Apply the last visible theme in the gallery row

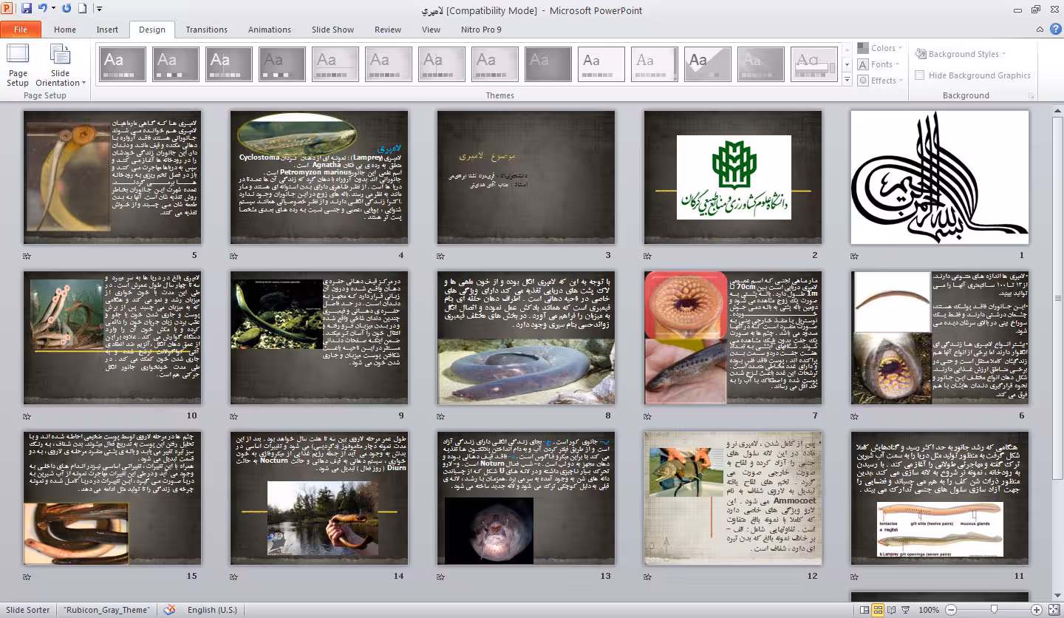coord(814,64)
